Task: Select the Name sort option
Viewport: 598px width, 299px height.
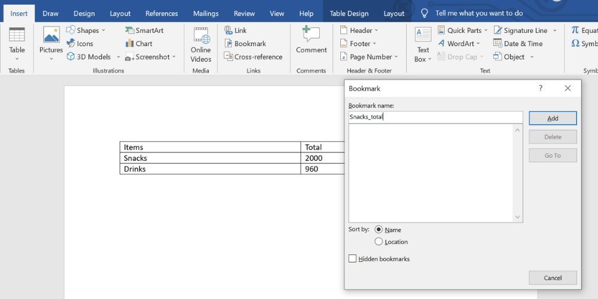Action: pos(379,230)
